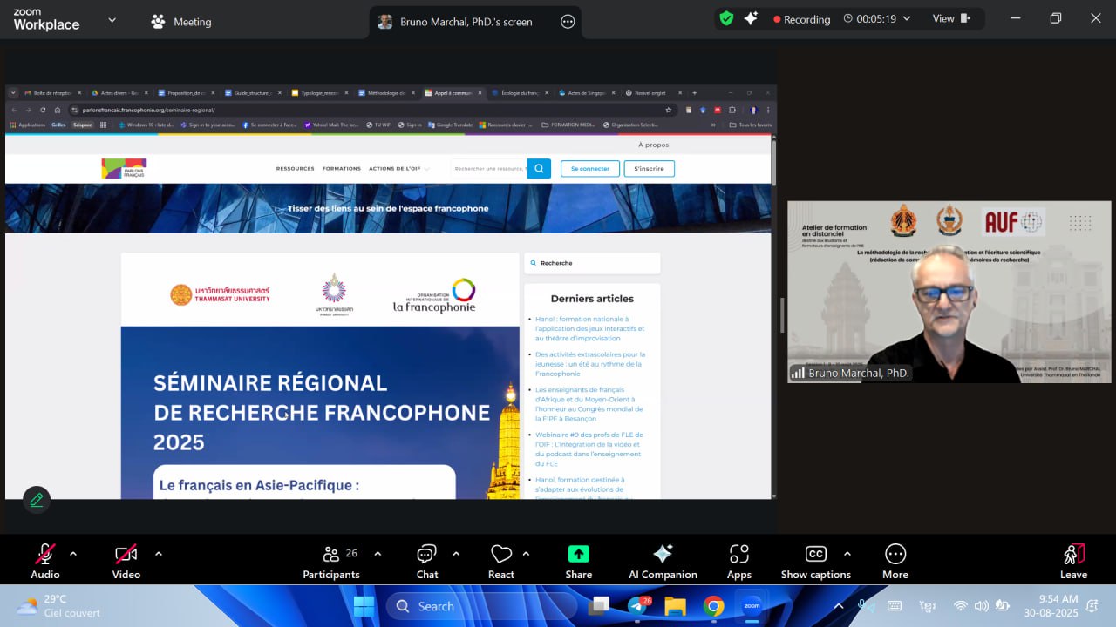Unmute the microphone Audio button

[x=45, y=561]
